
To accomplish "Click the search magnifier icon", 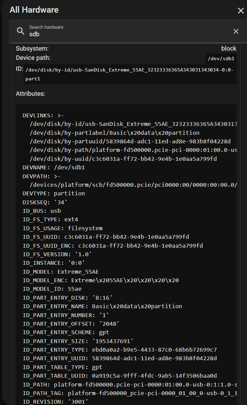I will coord(20,31).
